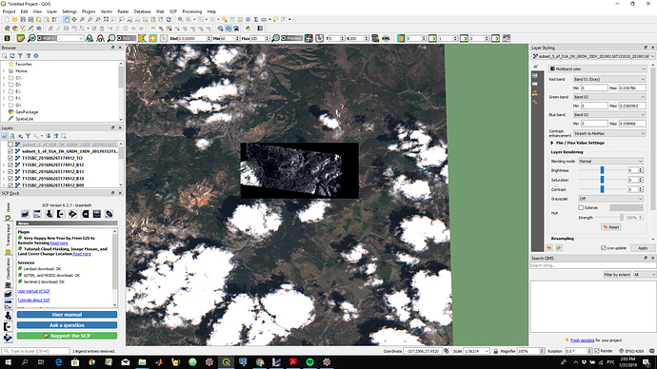The image size is (657, 369).
Task: Refresh the Browser panel
Action: (x=12, y=56)
